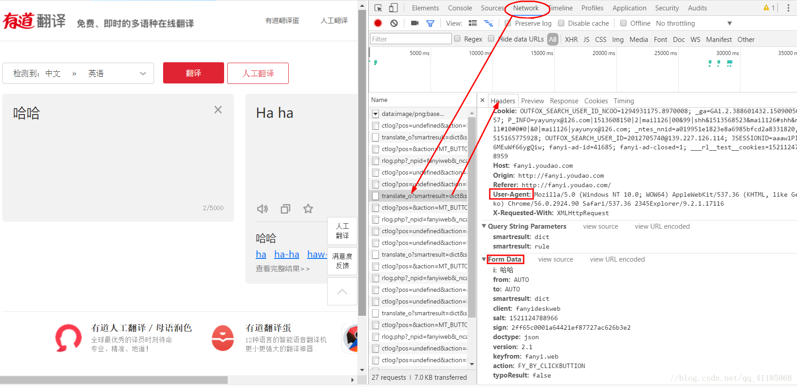This screenshot has height=387, width=797.
Task: Click the warning count indicator
Action: point(769,8)
